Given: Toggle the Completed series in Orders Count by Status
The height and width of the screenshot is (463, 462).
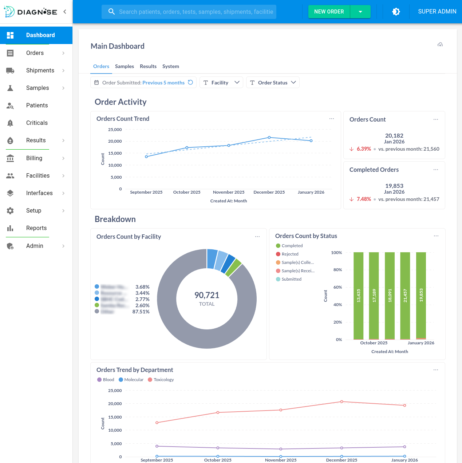Looking at the screenshot, I should [x=289, y=245].
